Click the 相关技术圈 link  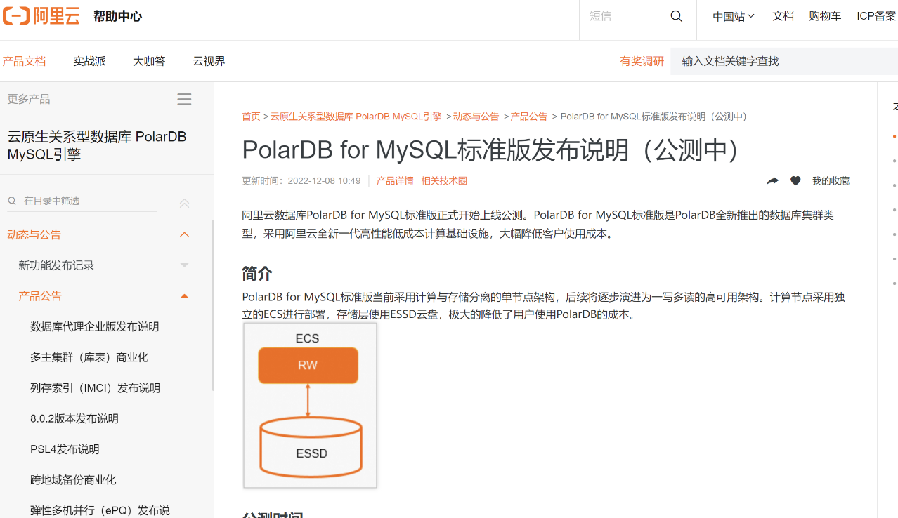[x=444, y=181]
